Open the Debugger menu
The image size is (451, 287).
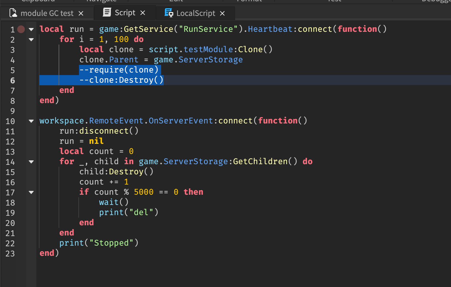437,1
